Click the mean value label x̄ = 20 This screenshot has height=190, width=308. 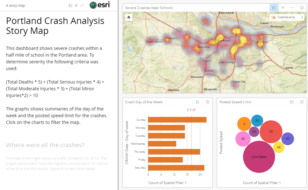click(x=191, y=110)
